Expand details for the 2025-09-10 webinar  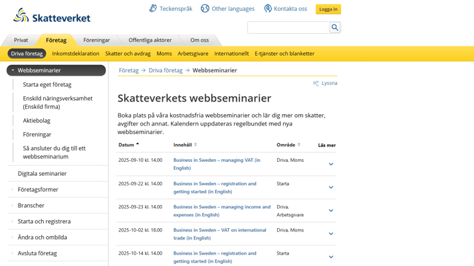pyautogui.click(x=331, y=164)
